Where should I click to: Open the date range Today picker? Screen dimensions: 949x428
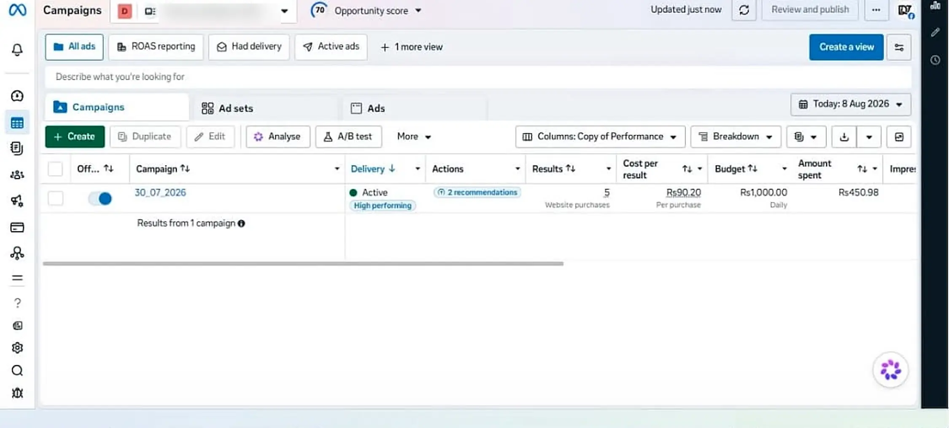tap(851, 104)
